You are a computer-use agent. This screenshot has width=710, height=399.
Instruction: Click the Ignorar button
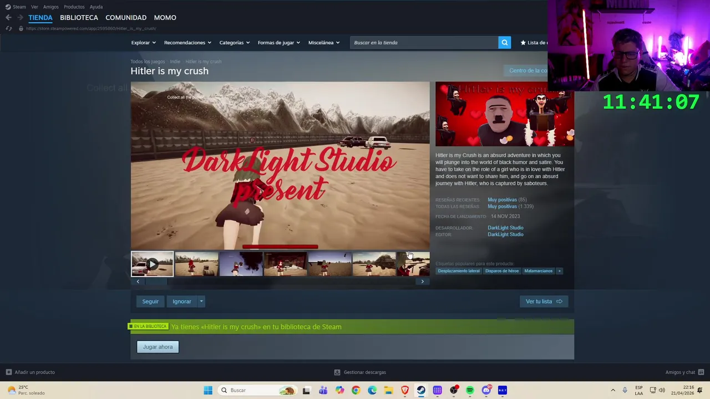point(182,301)
